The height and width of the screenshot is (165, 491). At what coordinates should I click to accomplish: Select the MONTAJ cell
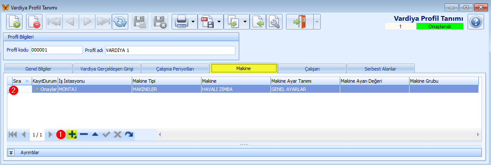click(95, 89)
